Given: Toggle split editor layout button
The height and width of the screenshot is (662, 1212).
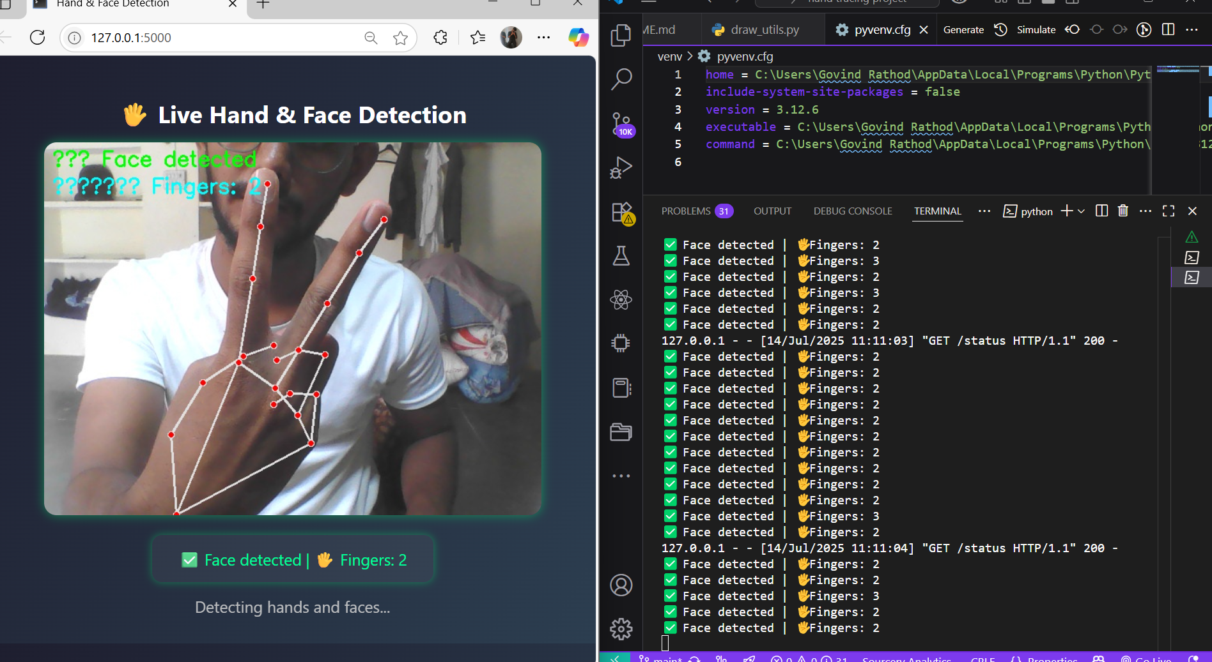Looking at the screenshot, I should tap(1168, 29).
